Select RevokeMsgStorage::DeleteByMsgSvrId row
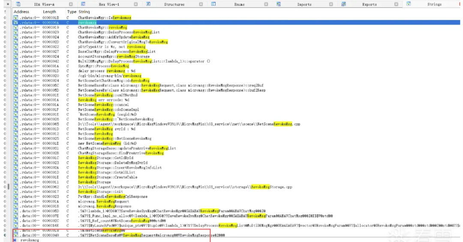The image size is (463, 242). click(x=236, y=162)
